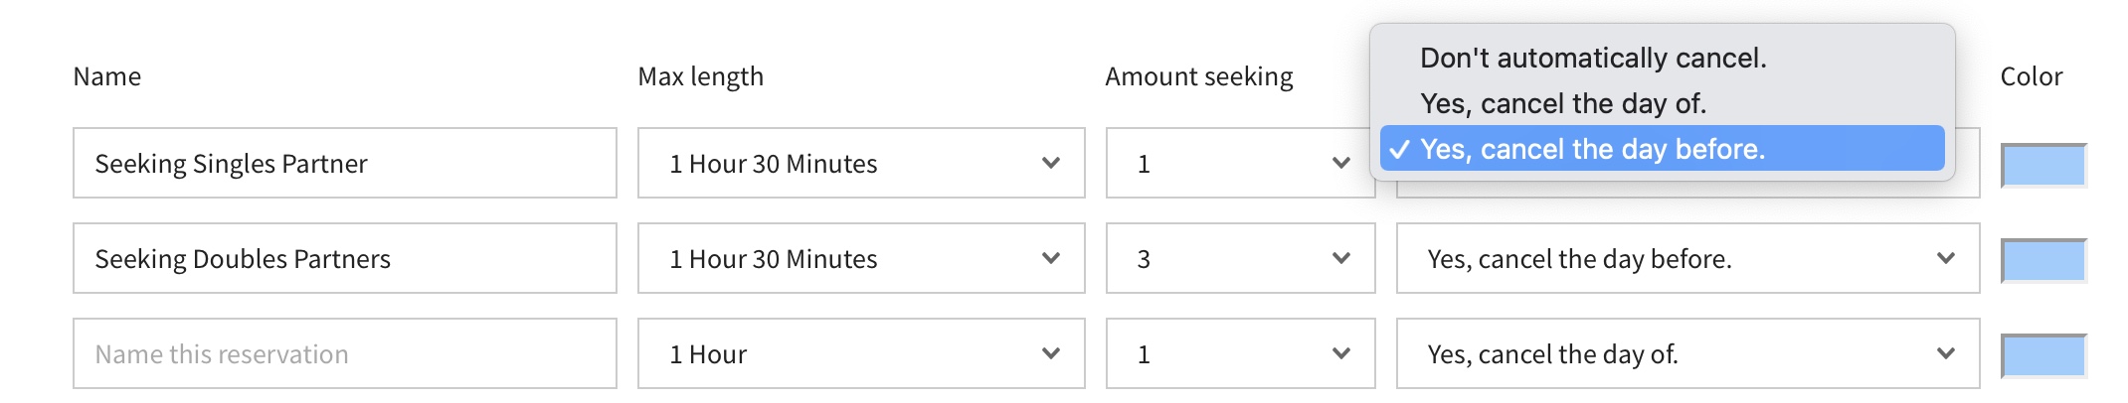Choose "Yes, cancel the day of." option
This screenshot has height=403, width=2128.
pos(1563,104)
